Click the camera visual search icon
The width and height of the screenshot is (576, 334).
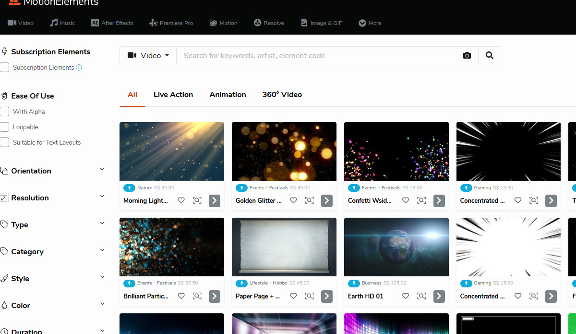(x=467, y=56)
